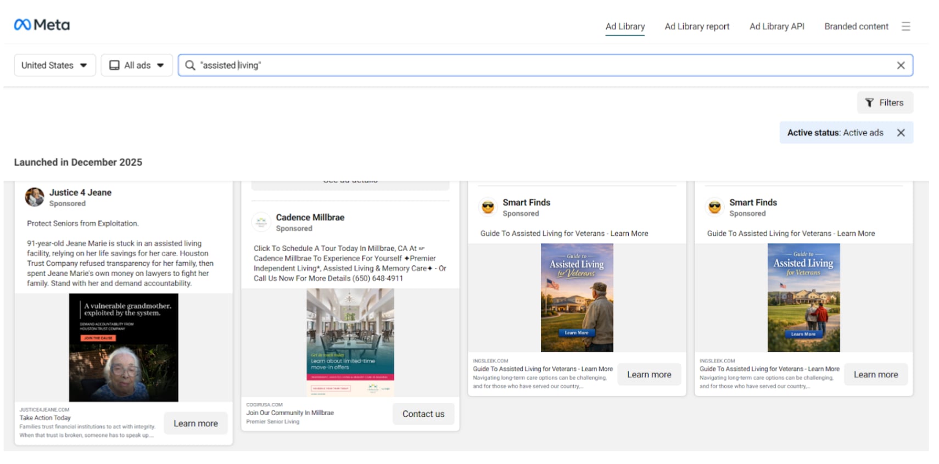The width and height of the screenshot is (939, 464).
Task: Open the Justice 4 Jeane page name
Action: tap(80, 193)
